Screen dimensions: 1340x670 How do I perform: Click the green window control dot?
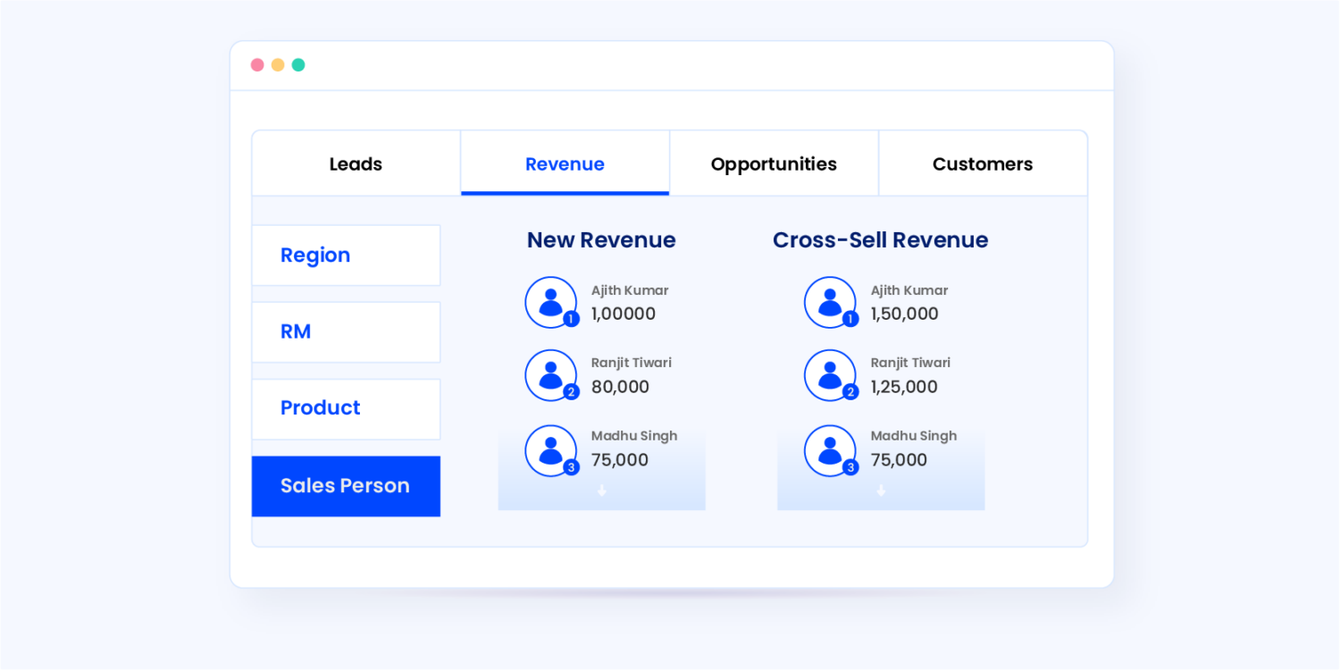click(298, 64)
